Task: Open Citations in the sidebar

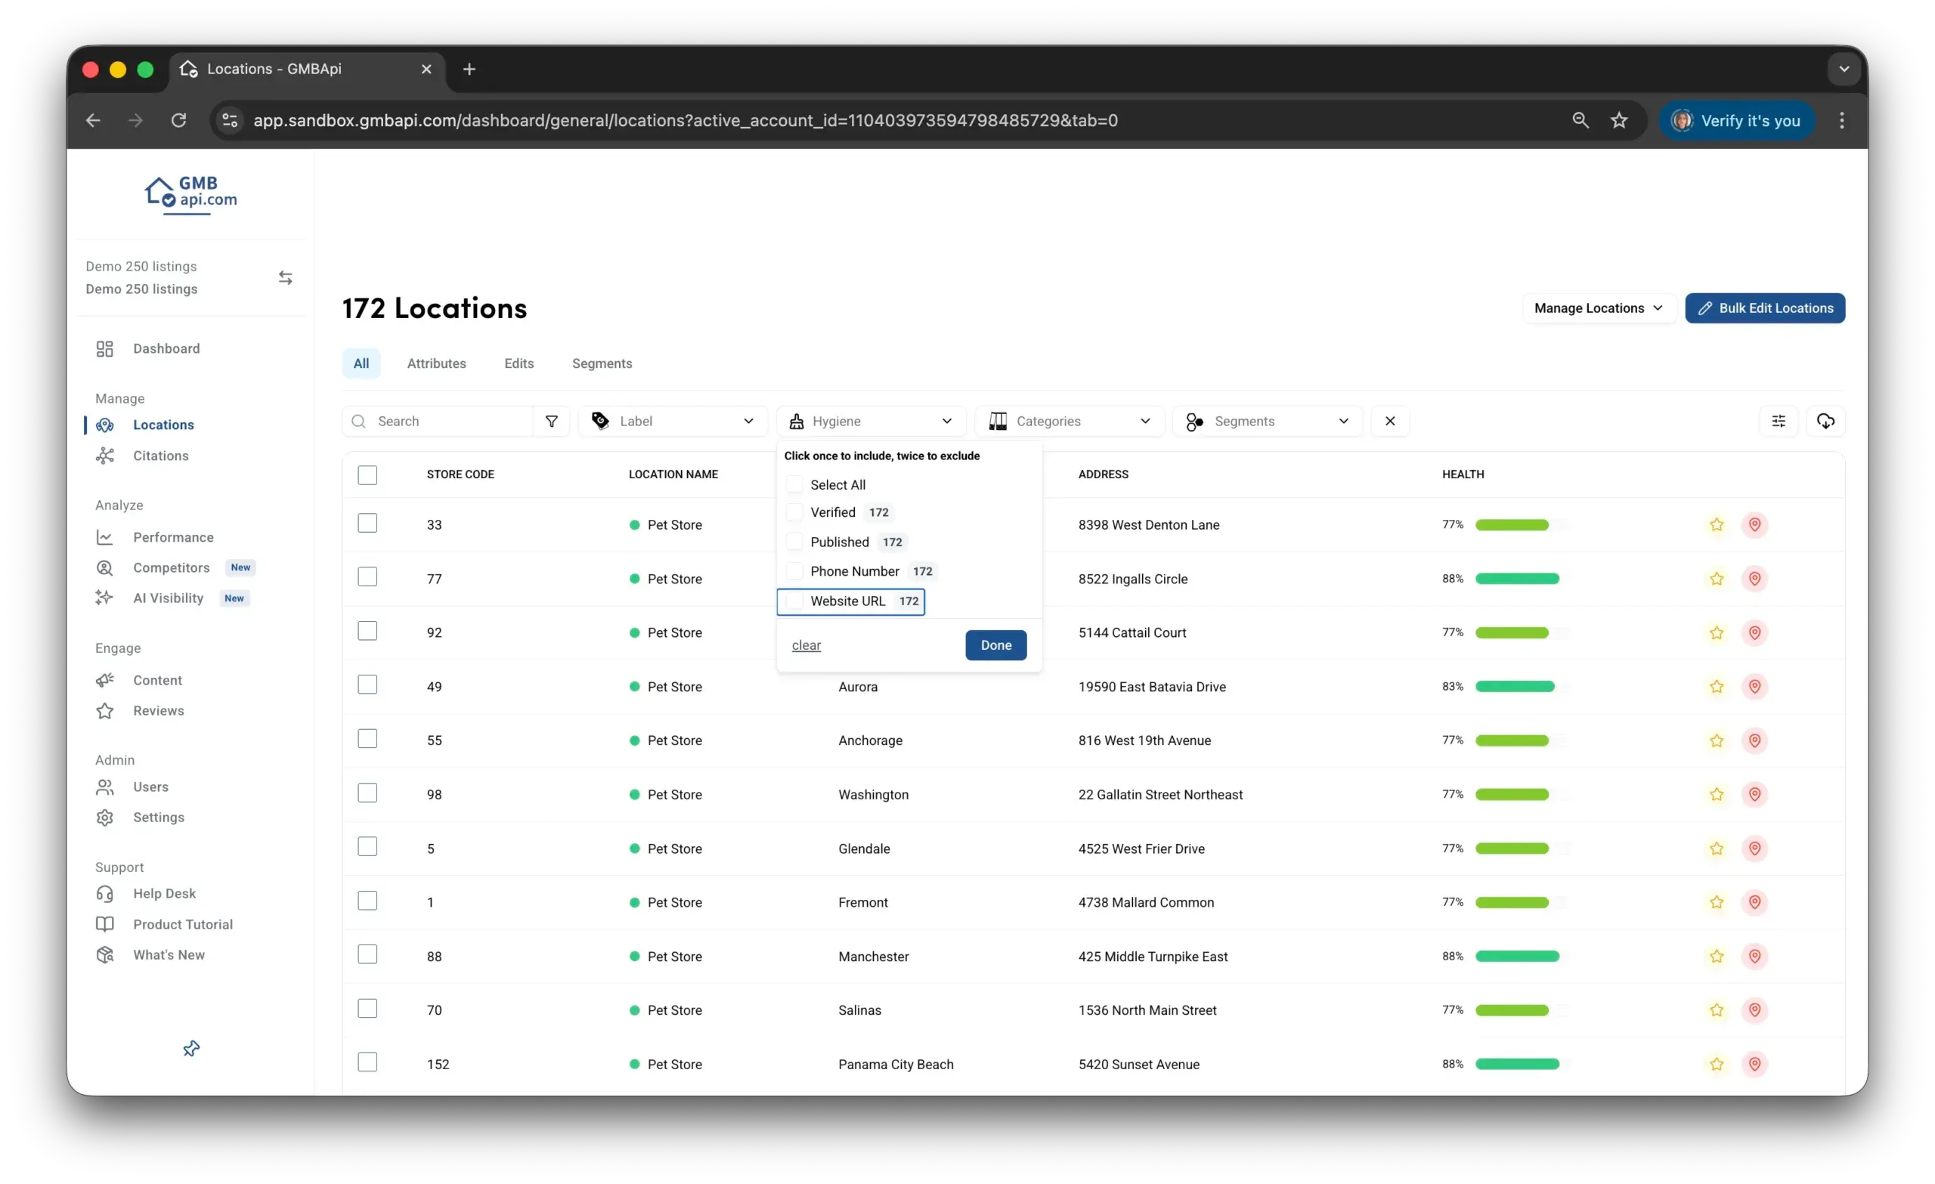Action: click(x=160, y=456)
